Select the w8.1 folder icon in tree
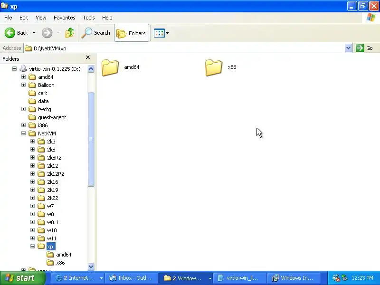The height and width of the screenshot is (285, 380). [41, 222]
